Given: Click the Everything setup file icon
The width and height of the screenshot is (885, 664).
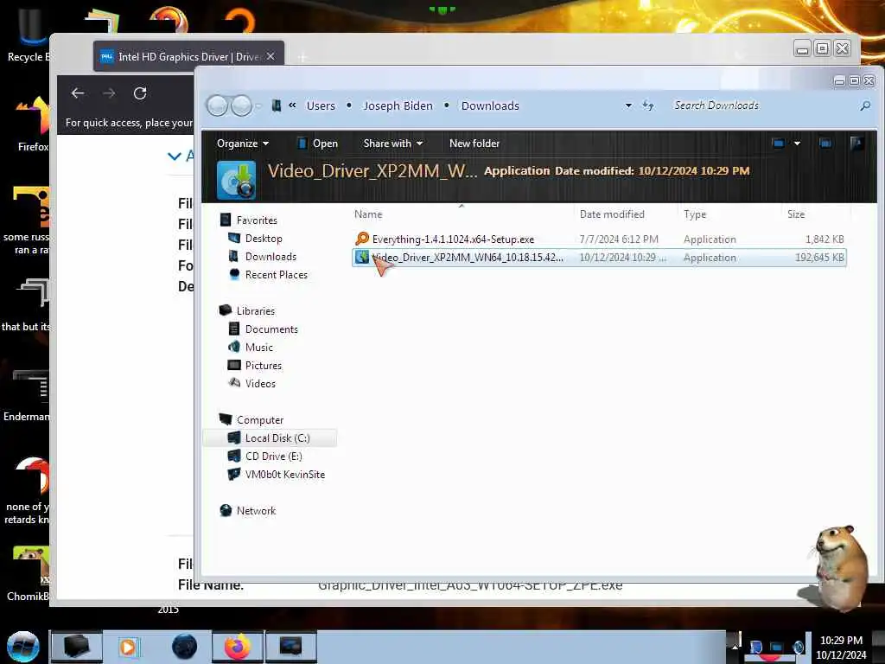Looking at the screenshot, I should click(x=362, y=239).
